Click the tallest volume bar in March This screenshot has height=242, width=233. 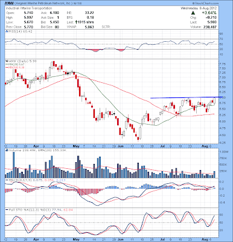click(x=14, y=165)
